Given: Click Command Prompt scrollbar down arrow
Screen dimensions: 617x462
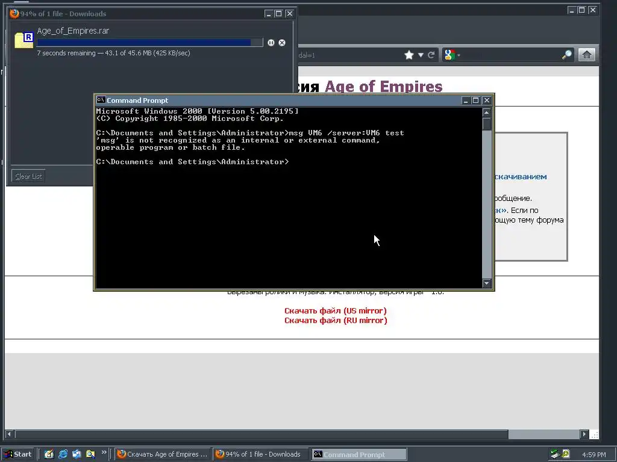Looking at the screenshot, I should click(x=487, y=283).
